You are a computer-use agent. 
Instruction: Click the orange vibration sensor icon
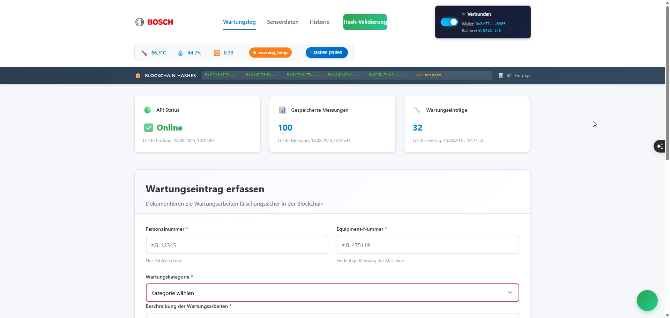[x=216, y=52]
